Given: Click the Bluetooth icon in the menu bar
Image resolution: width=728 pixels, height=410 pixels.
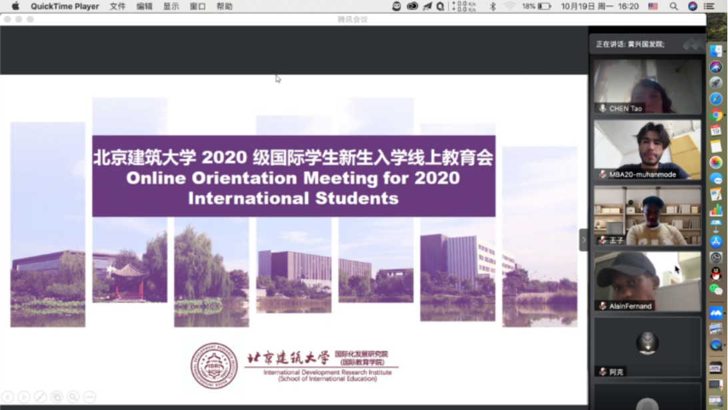Looking at the screenshot, I should tap(493, 6).
